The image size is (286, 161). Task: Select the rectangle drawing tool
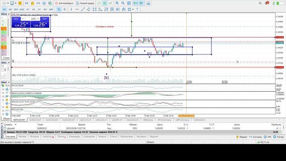[94, 9]
